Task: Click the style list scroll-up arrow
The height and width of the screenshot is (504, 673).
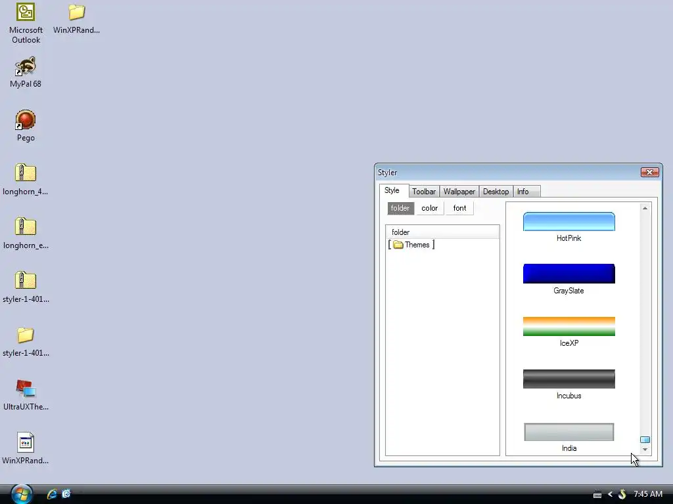Action: pos(645,208)
